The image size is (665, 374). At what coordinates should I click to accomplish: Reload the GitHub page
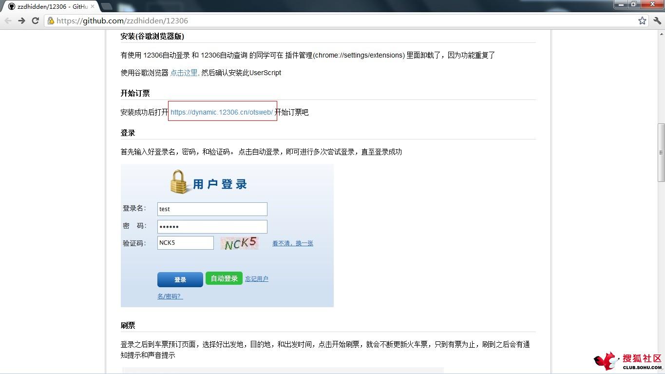[x=35, y=20]
